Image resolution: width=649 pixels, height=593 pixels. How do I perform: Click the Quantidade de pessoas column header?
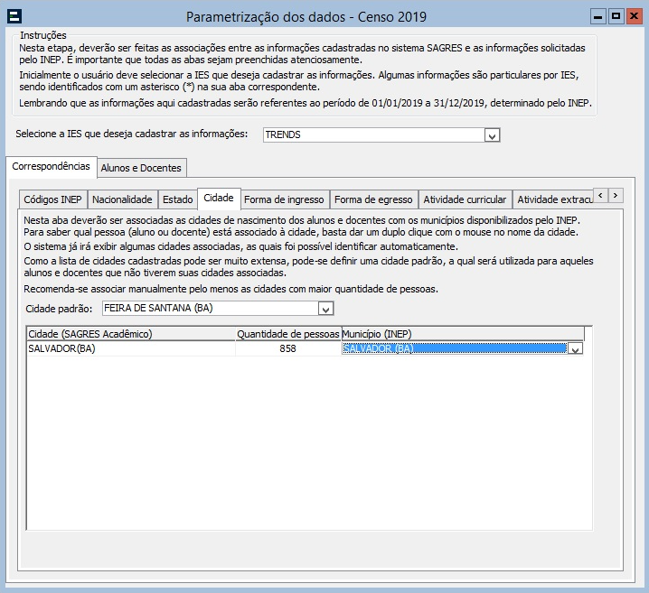[287, 334]
